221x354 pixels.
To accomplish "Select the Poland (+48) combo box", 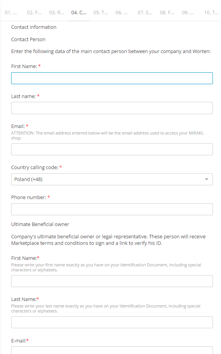I will click(112, 179).
